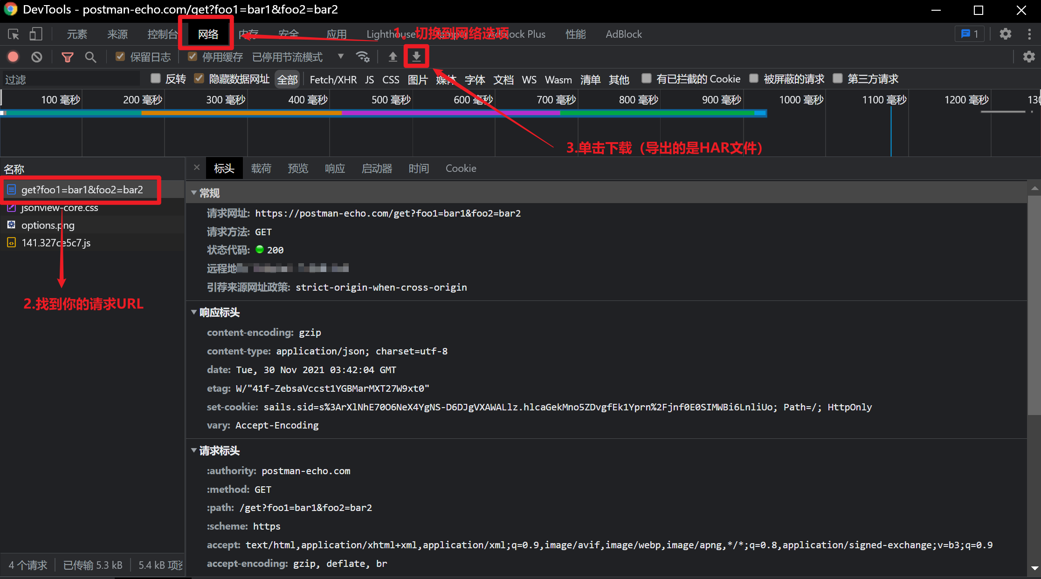Click Chrome logo in DevTools title bar
1041x579 pixels.
click(x=10, y=9)
